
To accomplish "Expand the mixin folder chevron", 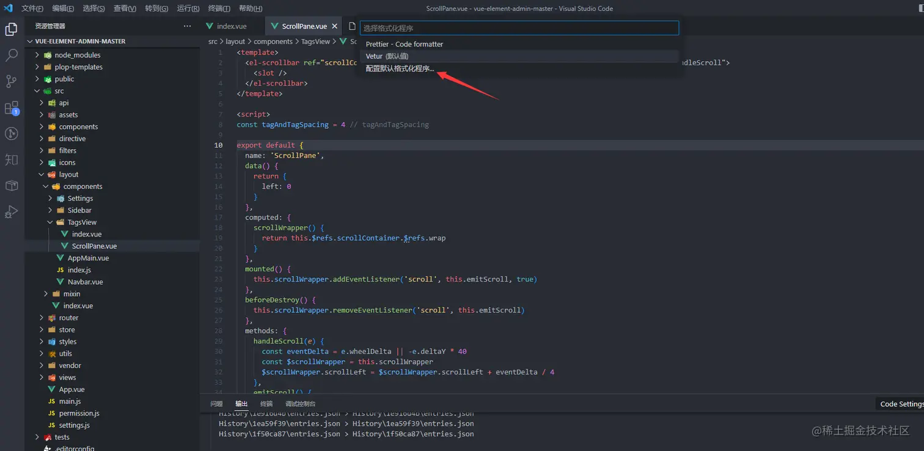I will (x=46, y=294).
